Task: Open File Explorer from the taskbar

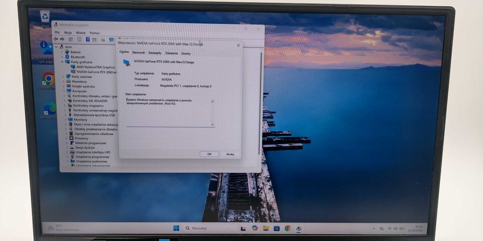Action: (266, 228)
